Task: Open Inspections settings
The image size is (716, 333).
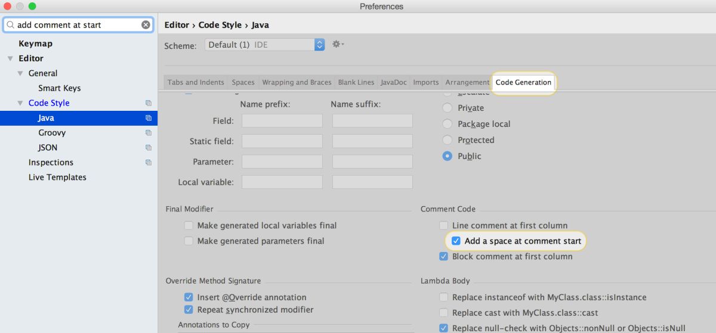Action: pos(51,163)
